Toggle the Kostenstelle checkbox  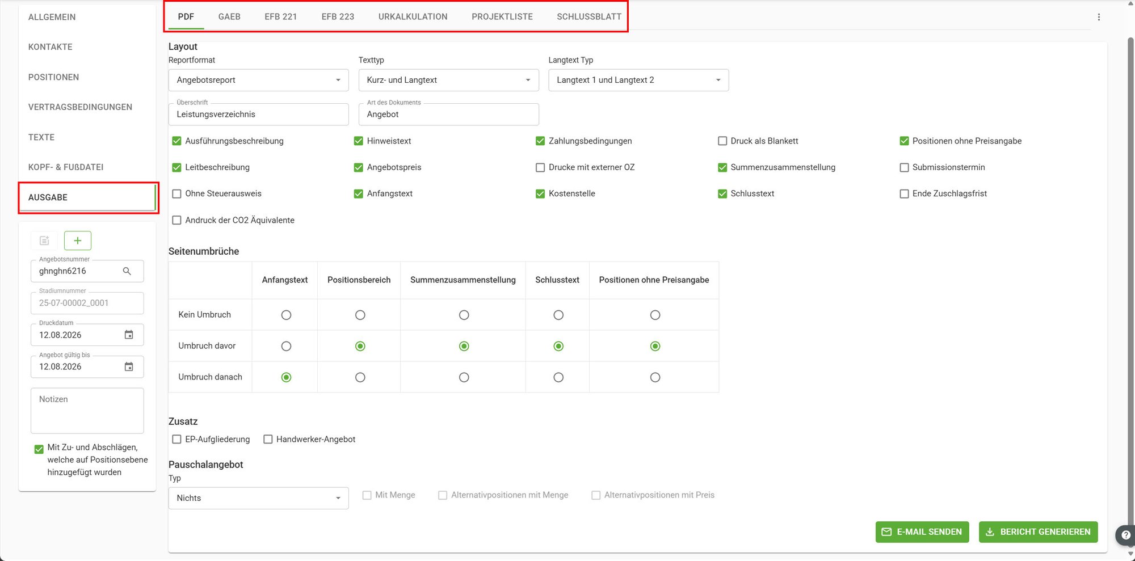pos(540,193)
